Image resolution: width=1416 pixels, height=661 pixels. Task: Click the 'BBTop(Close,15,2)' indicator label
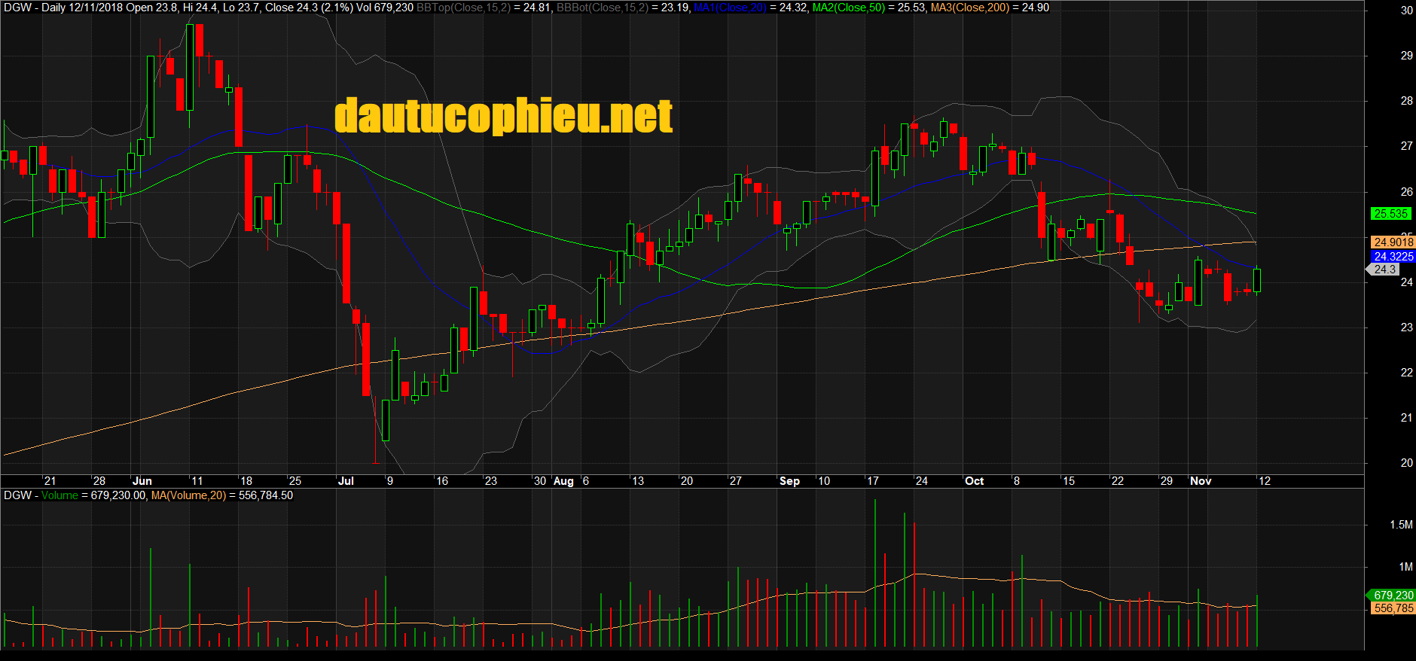(462, 8)
